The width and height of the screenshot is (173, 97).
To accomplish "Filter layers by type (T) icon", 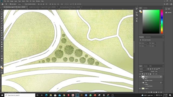I will coord(152,69).
